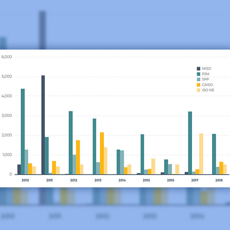The height and width of the screenshot is (230, 230).
Task: Click the MISO legend color swatch
Action: tap(198, 69)
